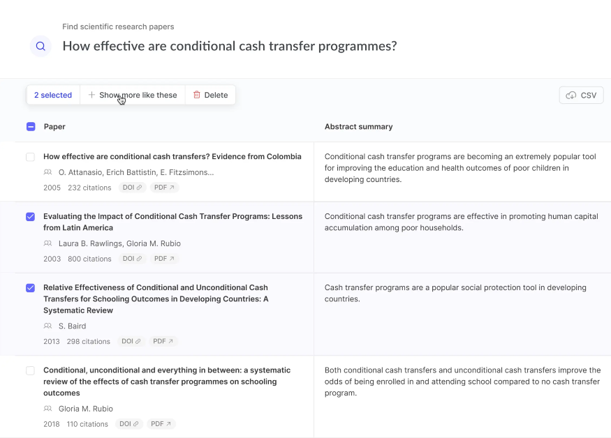Check the Evidence from Colombia paper checkbox
611x438 pixels.
(31, 157)
